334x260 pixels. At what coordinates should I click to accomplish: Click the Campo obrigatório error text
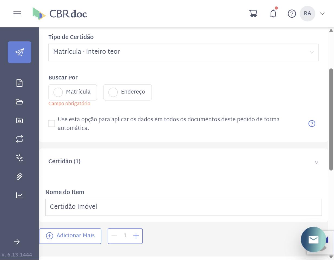click(70, 104)
